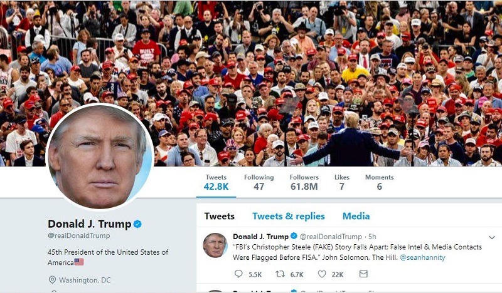Click verified checkmark in tweet header

point(294,236)
